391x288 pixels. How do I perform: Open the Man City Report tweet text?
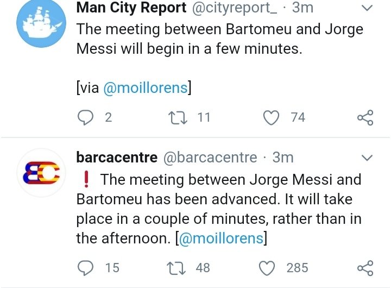(219, 59)
